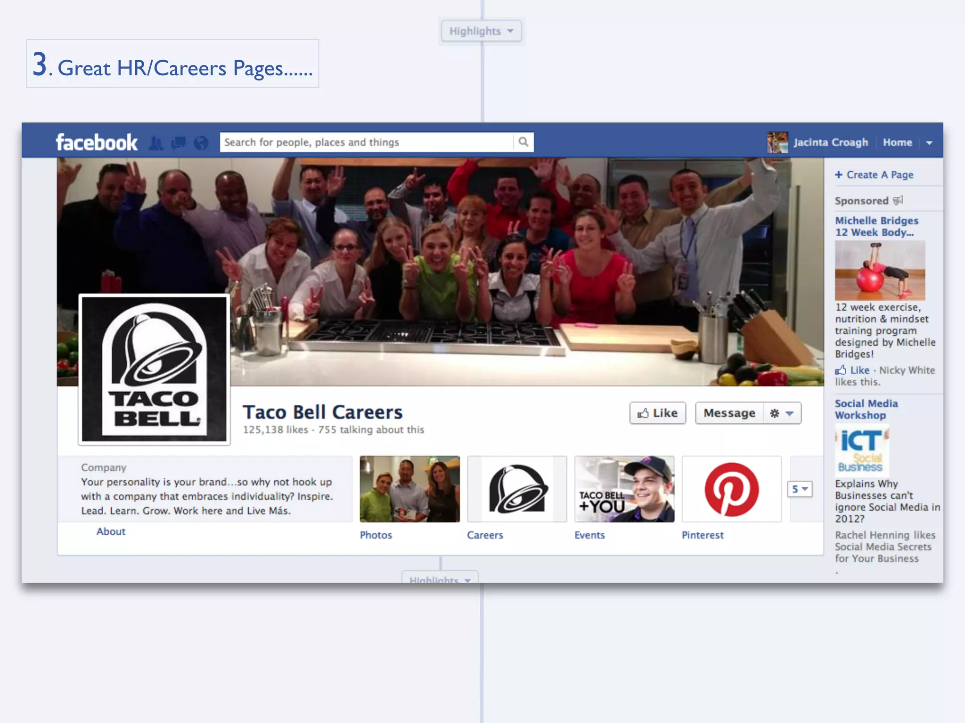Open the top Highlights dropdown
The height and width of the screenshot is (723, 965).
481,31
